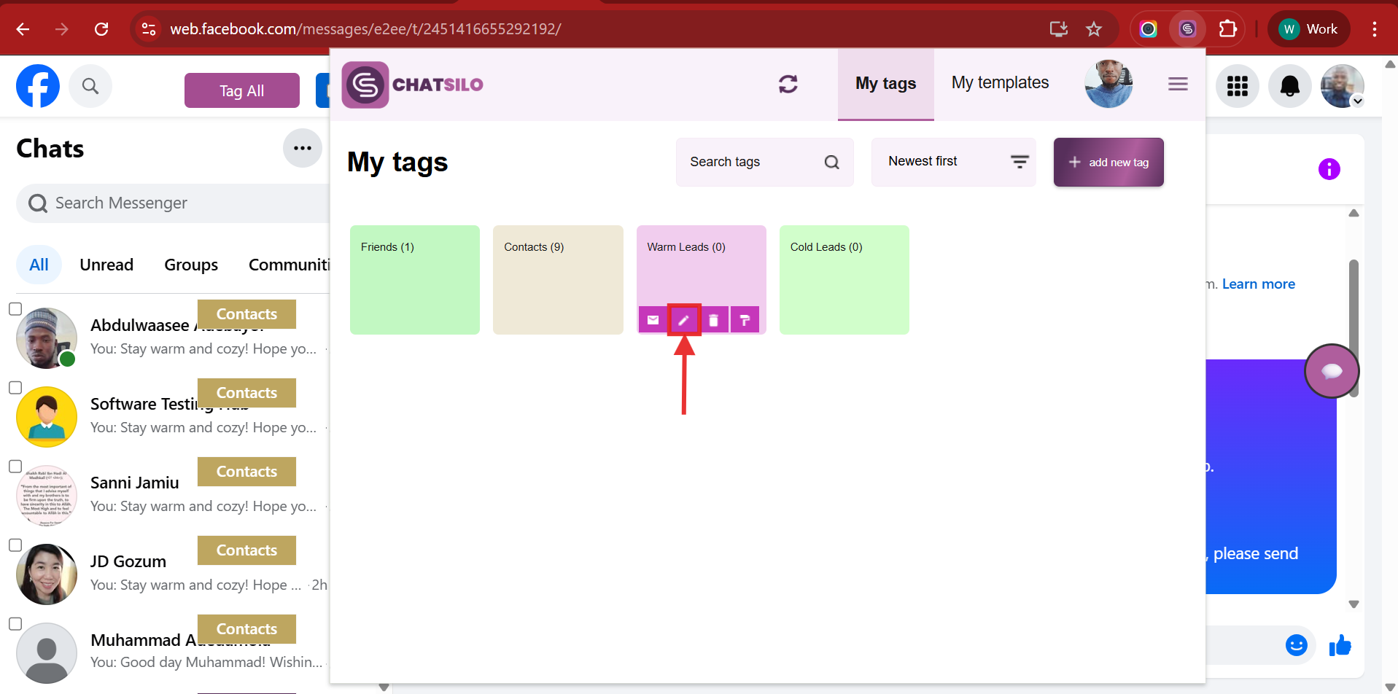The width and height of the screenshot is (1398, 694).
Task: Switch to My templates tab
Action: tap(1000, 83)
